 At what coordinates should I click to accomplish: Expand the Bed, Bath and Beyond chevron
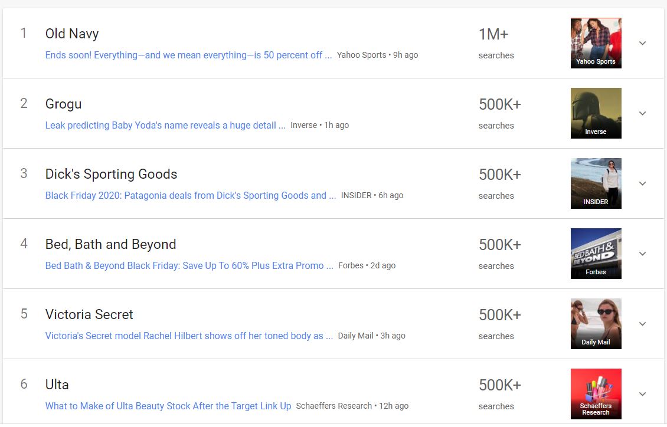[642, 253]
